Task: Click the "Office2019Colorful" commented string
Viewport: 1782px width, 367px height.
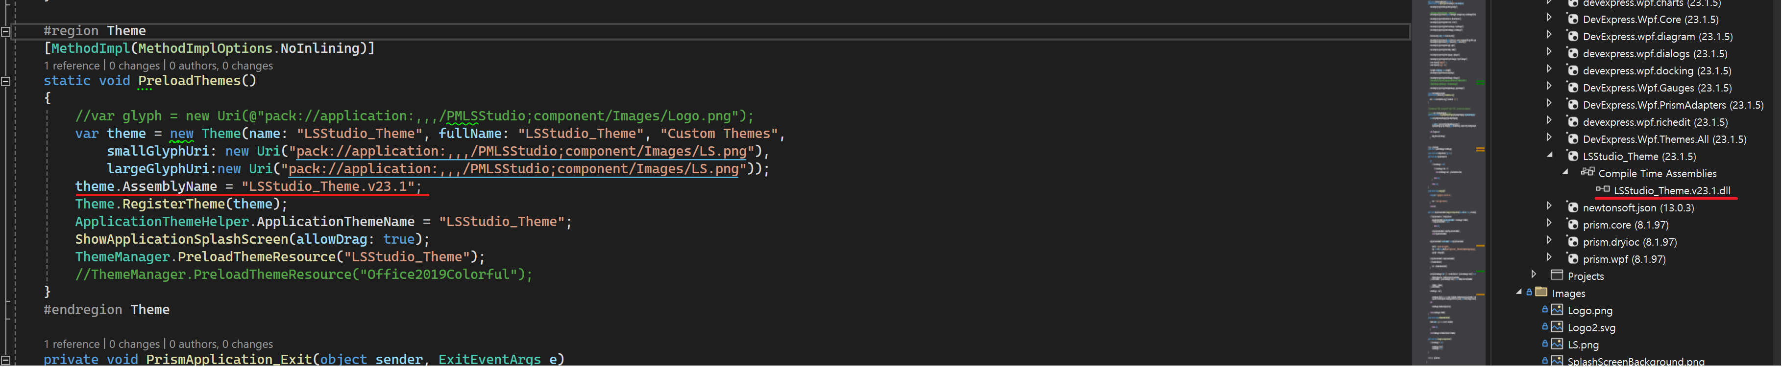Action: tap(439, 275)
